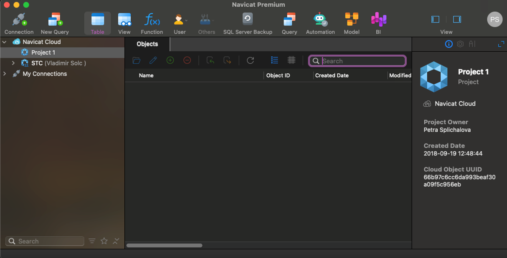The image size is (507, 258).
Task: Select the Objects tab
Action: [x=147, y=44]
